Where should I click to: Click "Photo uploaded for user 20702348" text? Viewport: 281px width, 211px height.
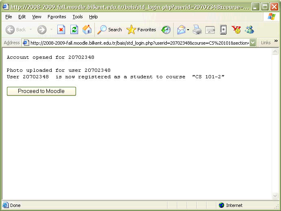pos(59,70)
